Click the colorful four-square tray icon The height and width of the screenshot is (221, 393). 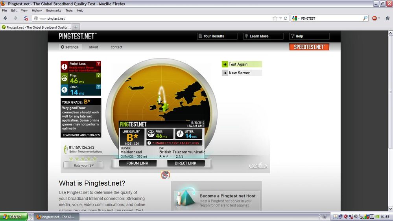[x=366, y=217]
